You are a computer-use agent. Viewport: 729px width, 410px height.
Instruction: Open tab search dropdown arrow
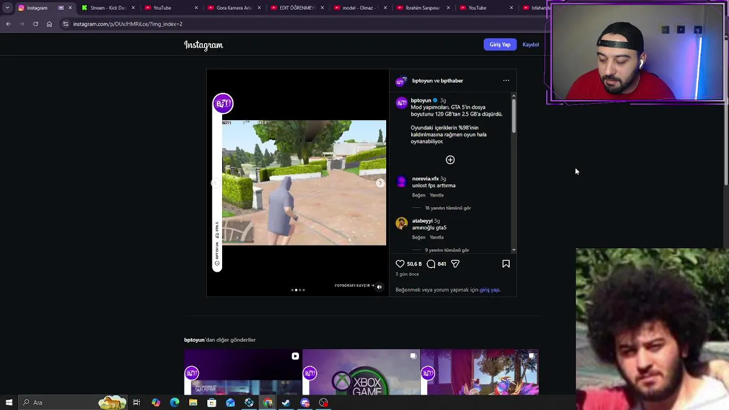coord(7,8)
